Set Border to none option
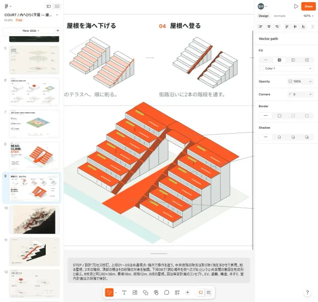 [266, 116]
